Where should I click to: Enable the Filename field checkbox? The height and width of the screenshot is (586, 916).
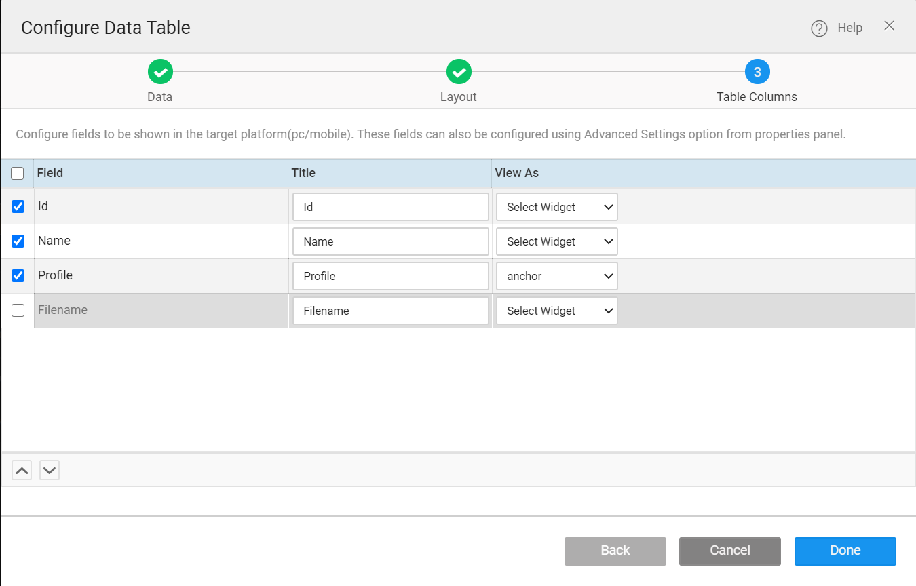pyautogui.click(x=18, y=311)
